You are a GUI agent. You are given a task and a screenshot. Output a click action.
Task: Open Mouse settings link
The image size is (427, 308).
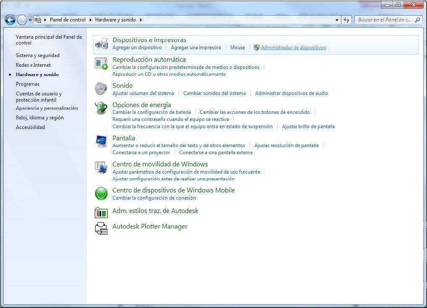point(237,47)
